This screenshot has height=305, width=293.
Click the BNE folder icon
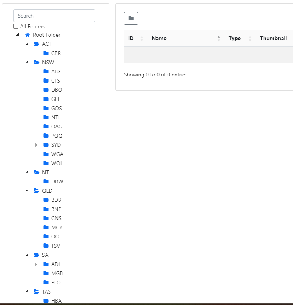click(x=46, y=209)
